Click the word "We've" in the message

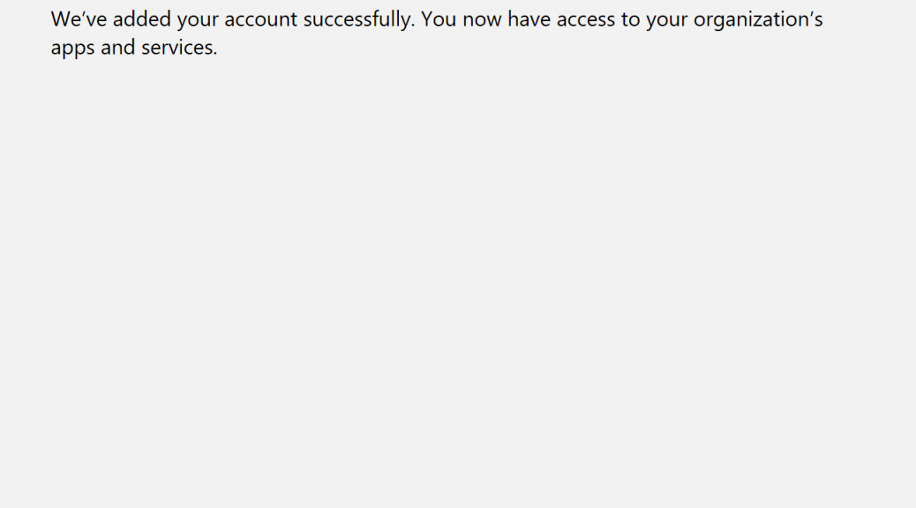[79, 19]
